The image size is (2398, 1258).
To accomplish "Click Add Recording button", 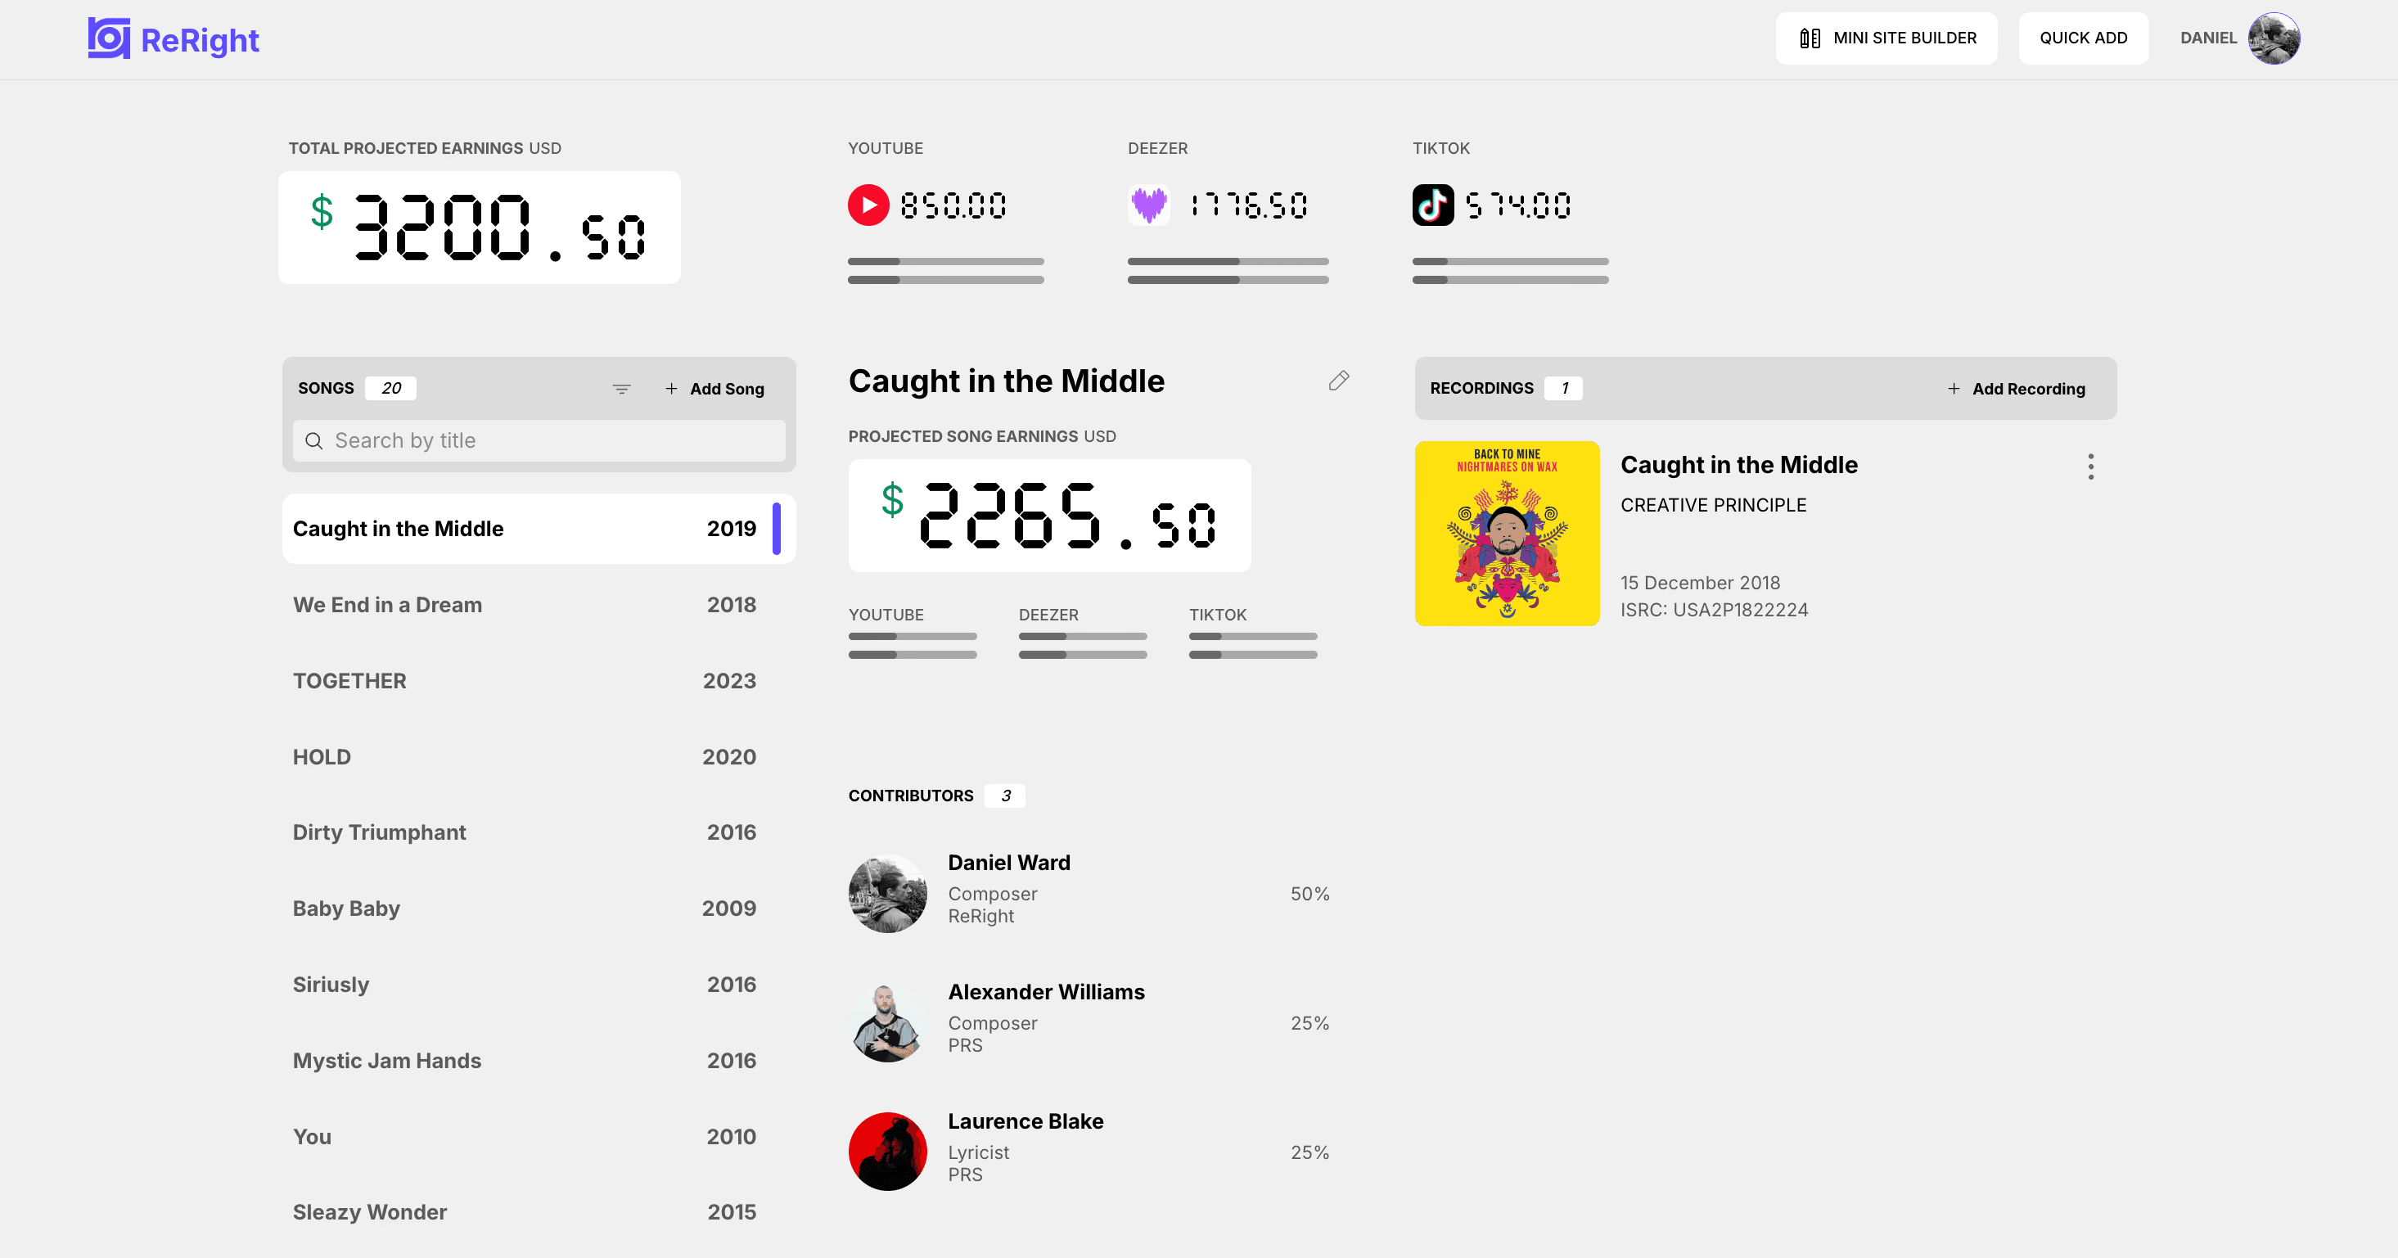I will (2016, 387).
